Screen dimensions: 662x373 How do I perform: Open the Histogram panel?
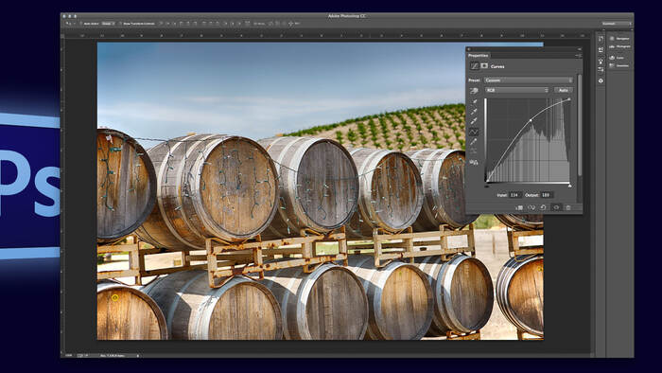pos(619,47)
